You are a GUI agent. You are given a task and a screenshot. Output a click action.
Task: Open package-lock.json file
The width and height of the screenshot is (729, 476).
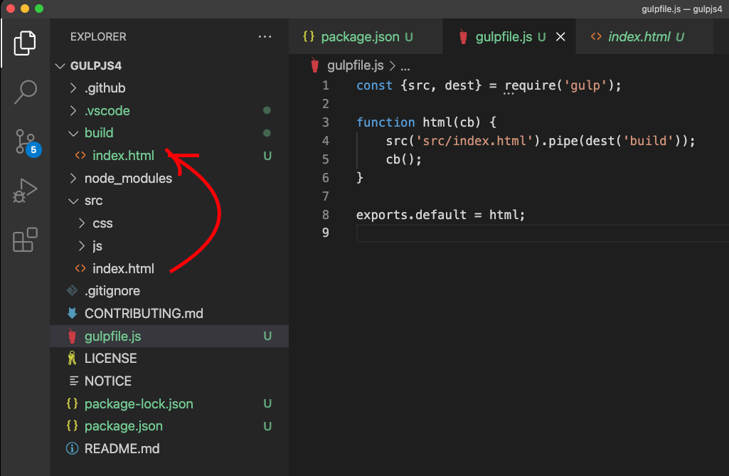[169, 404]
